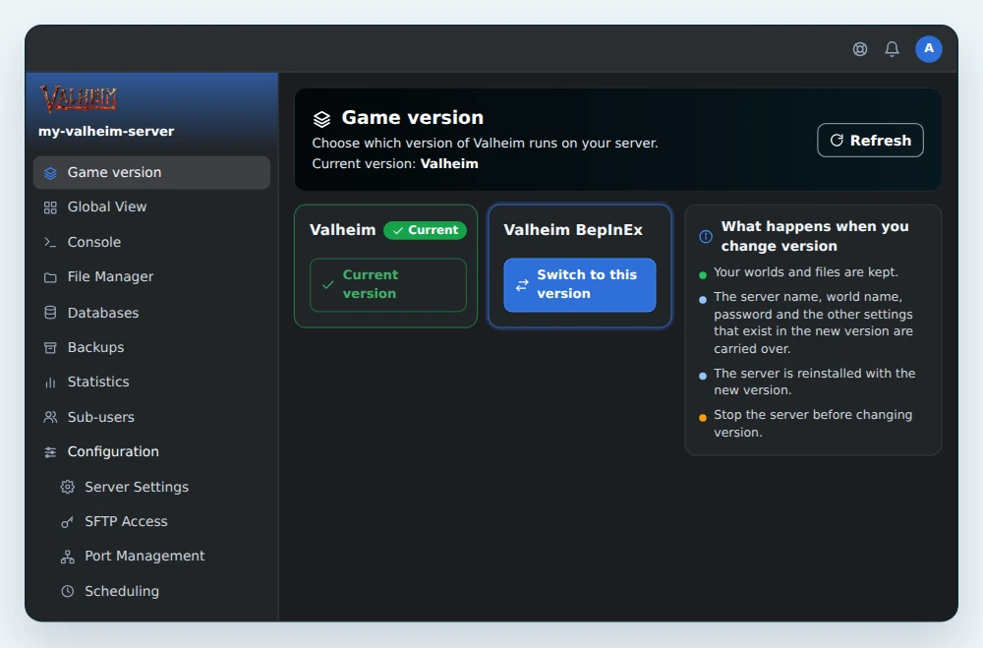The width and height of the screenshot is (983, 648).
Task: Click the SFTP Access key icon
Action: [68, 522]
